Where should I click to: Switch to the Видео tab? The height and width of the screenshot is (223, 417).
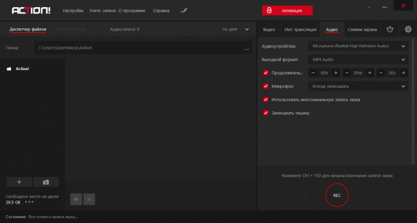[269, 29]
